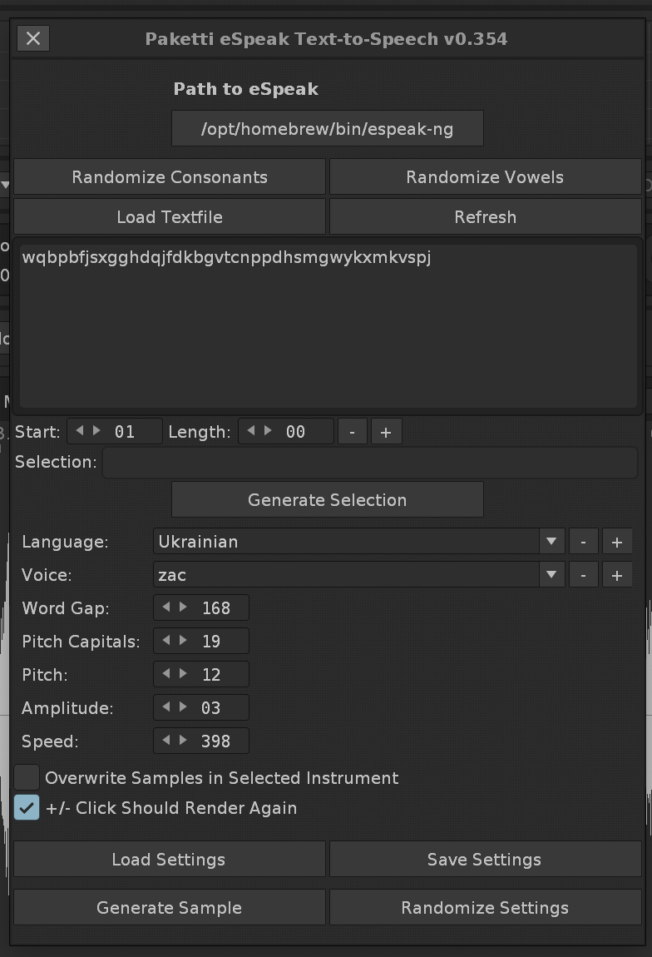Click the Pitch decrement arrow
The image size is (652, 957).
(x=166, y=674)
